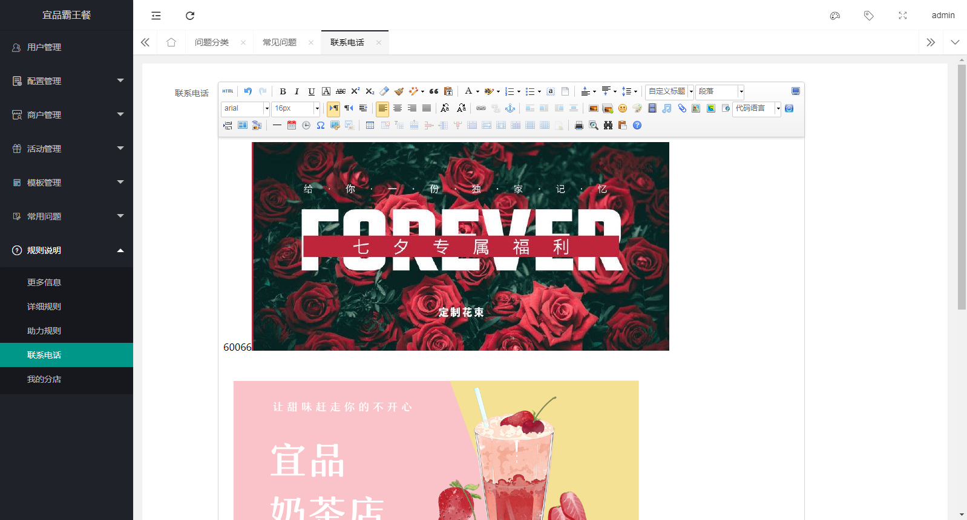The height and width of the screenshot is (520, 967).
Task: Open font color dropdown arrow
Action: (x=477, y=92)
